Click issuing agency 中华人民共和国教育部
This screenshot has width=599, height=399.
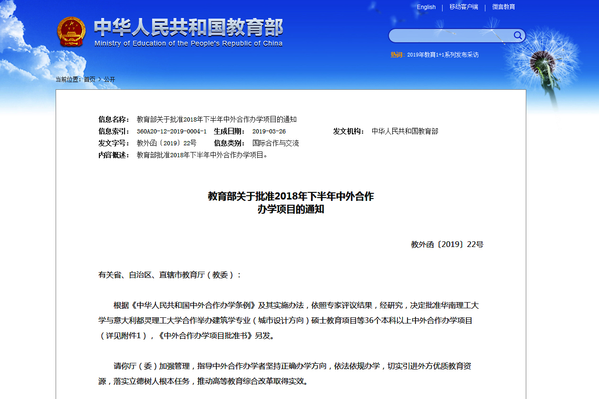[405, 132]
